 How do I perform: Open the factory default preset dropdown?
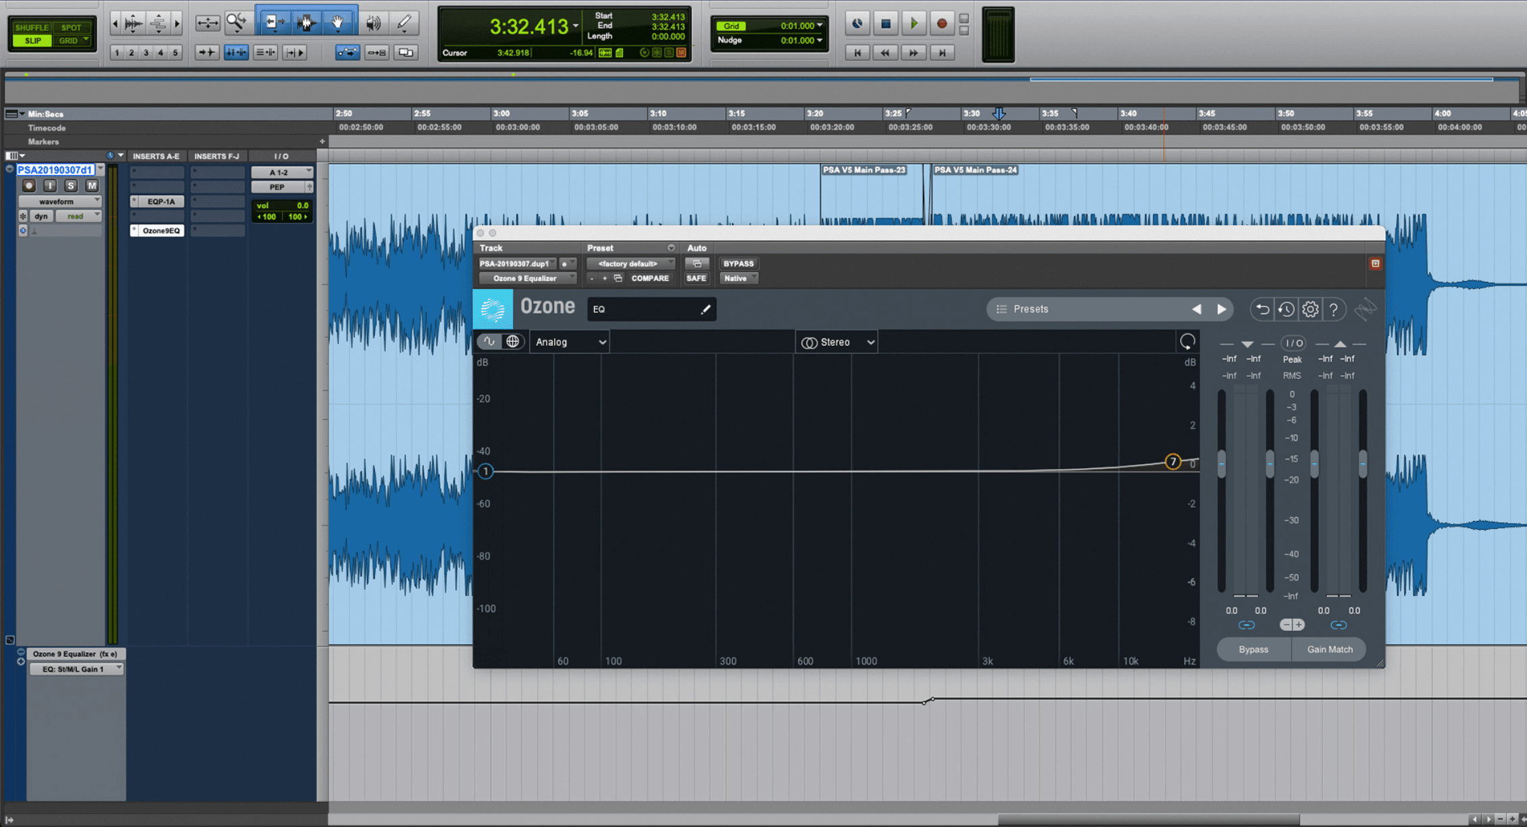pos(630,264)
